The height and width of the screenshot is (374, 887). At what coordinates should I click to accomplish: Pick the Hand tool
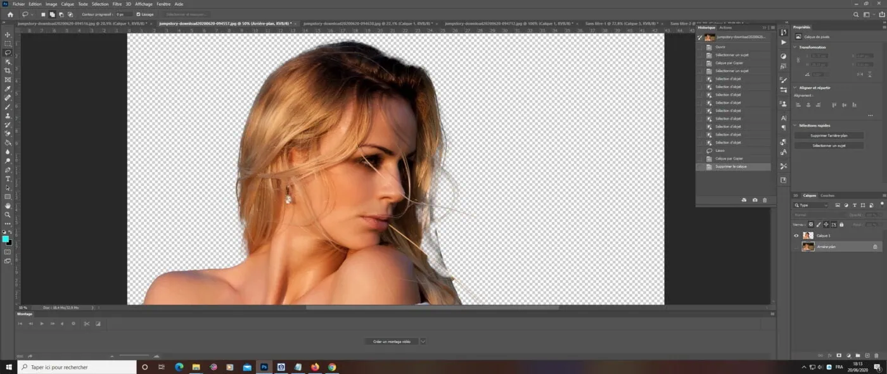tap(8, 206)
